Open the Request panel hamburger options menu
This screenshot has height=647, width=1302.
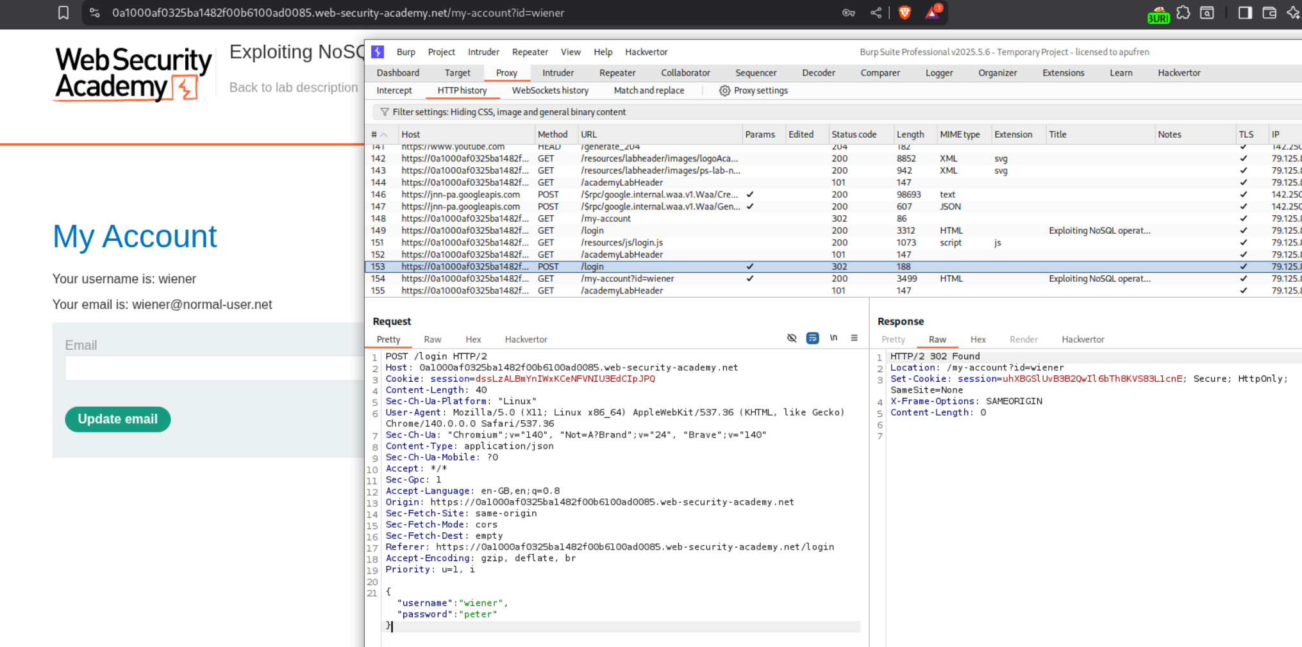[x=854, y=338]
